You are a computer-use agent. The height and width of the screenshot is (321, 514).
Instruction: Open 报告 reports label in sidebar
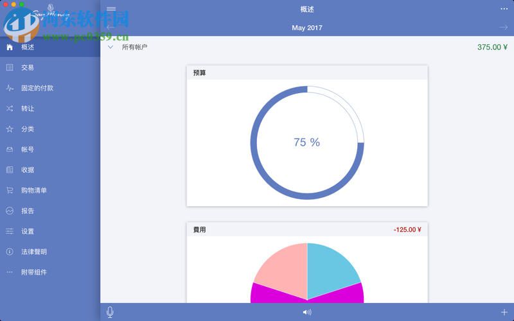click(28, 211)
